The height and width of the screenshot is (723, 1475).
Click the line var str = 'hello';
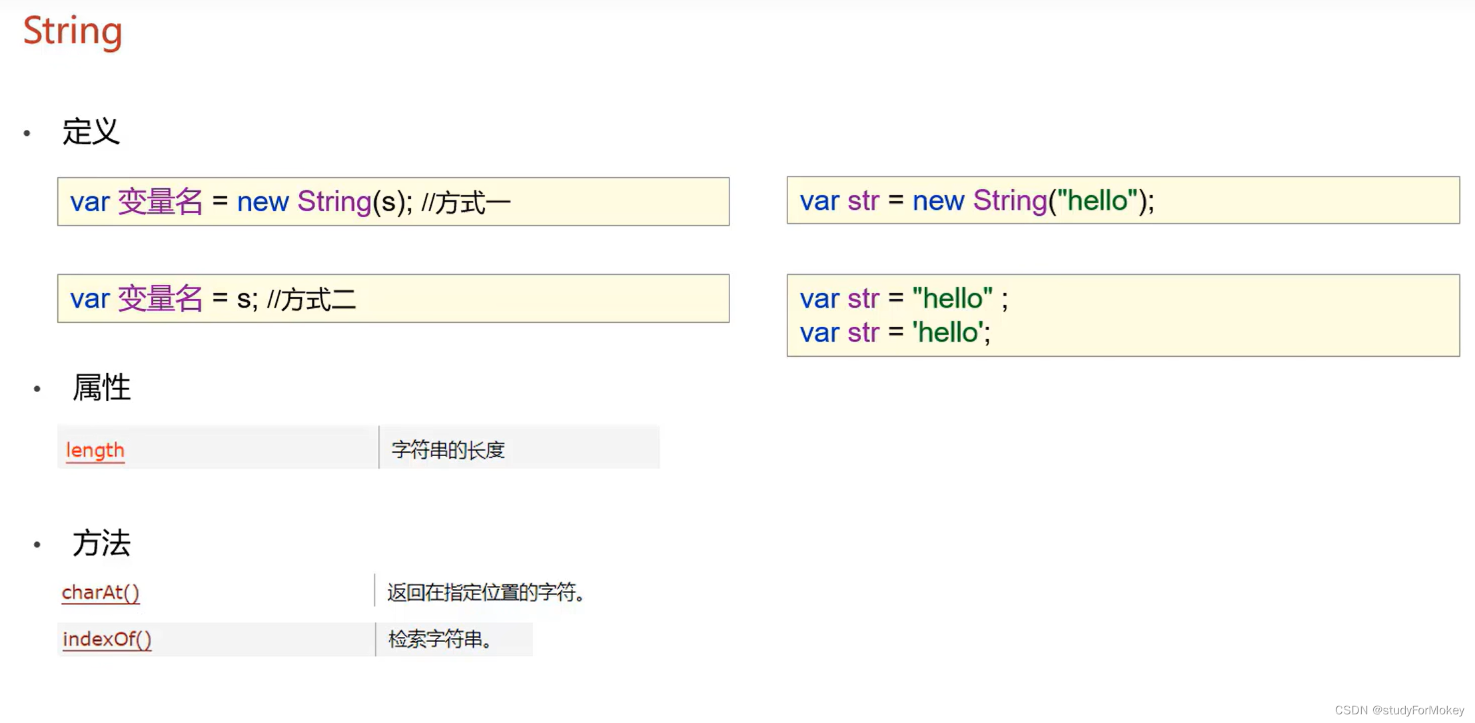click(895, 332)
